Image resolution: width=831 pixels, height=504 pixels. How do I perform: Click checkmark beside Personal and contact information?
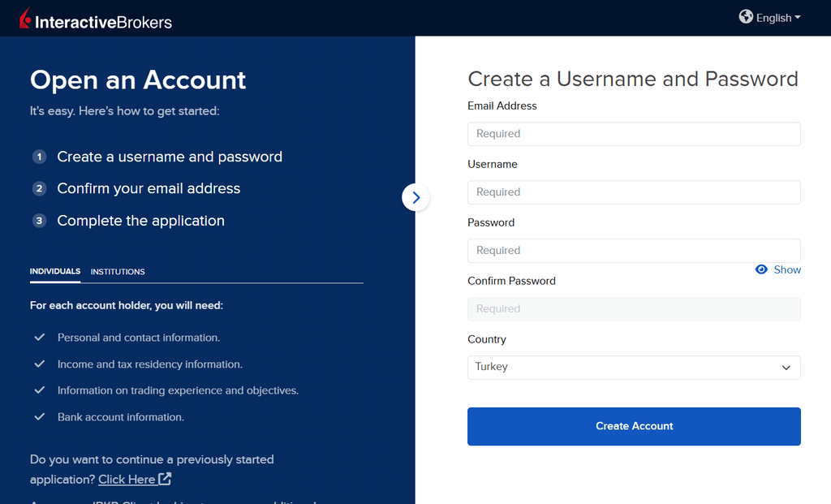pyautogui.click(x=39, y=337)
